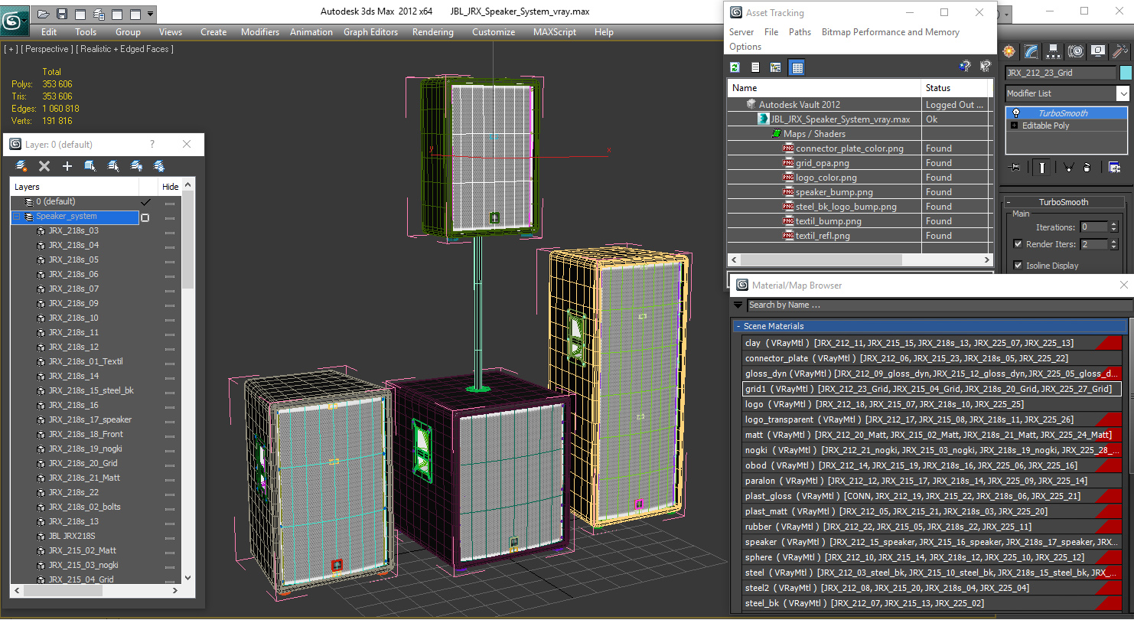
Task: Click Status Log icon in Asset Tracking toolbar
Action: coord(755,67)
